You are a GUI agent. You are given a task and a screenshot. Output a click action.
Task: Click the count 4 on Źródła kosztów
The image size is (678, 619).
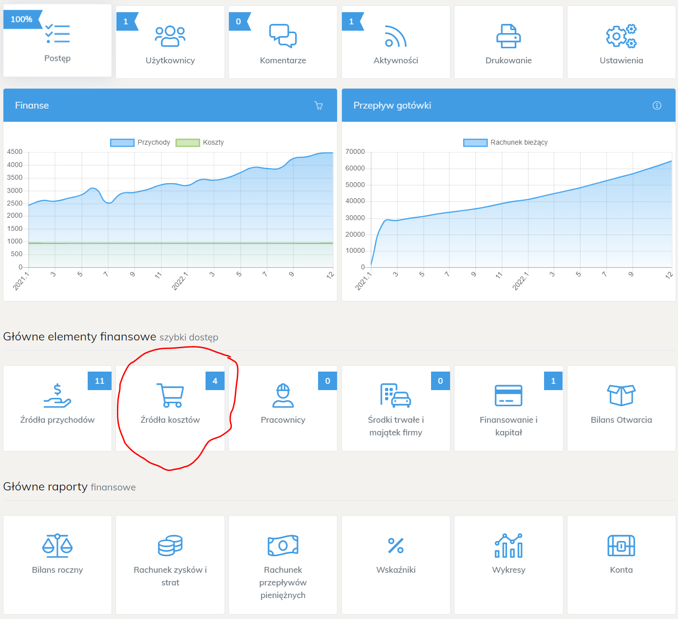[x=215, y=381]
